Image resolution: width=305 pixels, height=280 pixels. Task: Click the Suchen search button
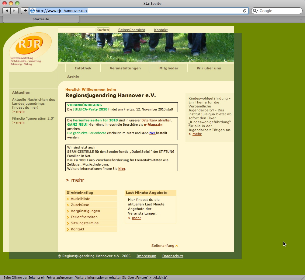click(103, 30)
